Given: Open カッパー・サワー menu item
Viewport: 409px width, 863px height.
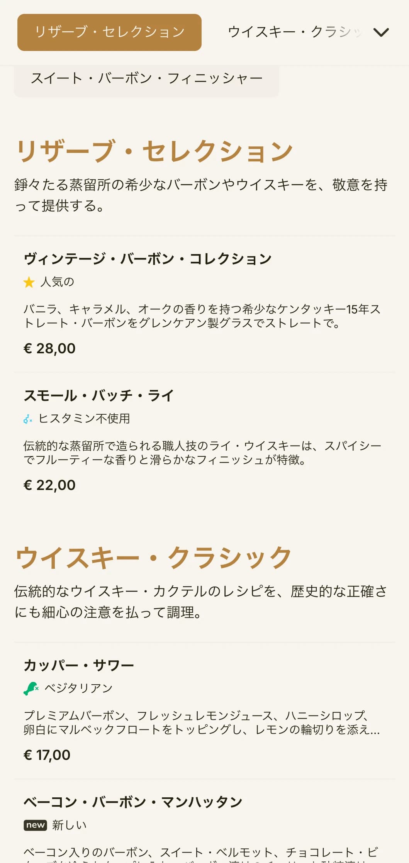Looking at the screenshot, I should click(205, 711).
